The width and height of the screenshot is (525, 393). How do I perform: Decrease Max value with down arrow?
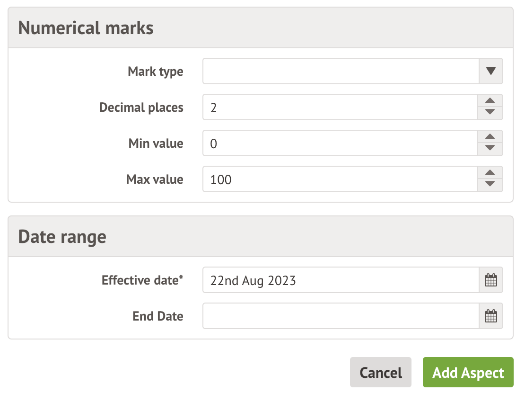point(490,184)
